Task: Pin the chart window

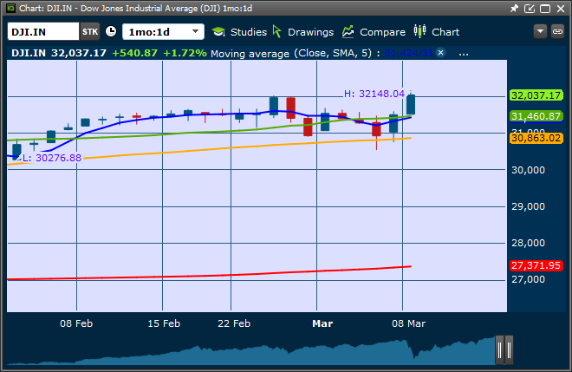Action: tap(514, 9)
